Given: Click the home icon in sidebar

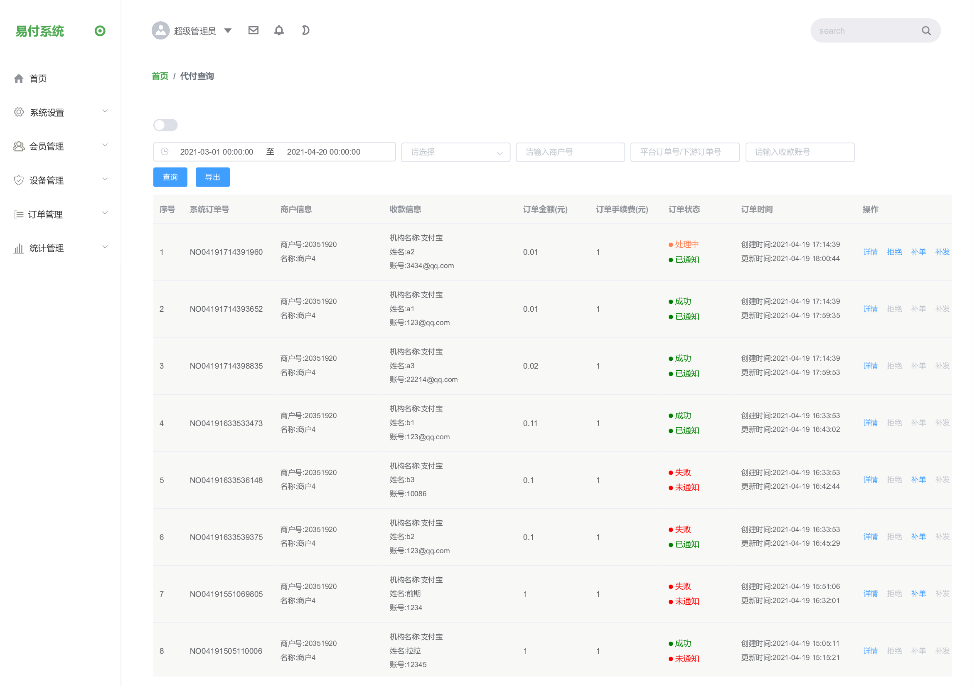Looking at the screenshot, I should tap(19, 79).
